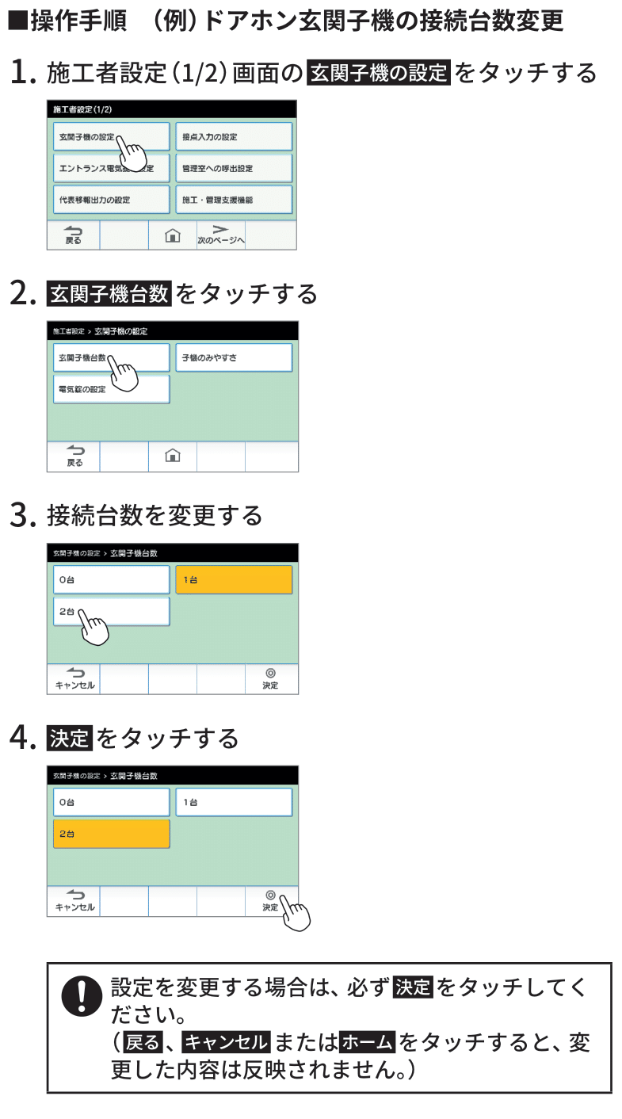This screenshot has height=1119, width=622.
Task: Tap the home icon on 玄関子機の設定 screen
Action: pos(172,456)
